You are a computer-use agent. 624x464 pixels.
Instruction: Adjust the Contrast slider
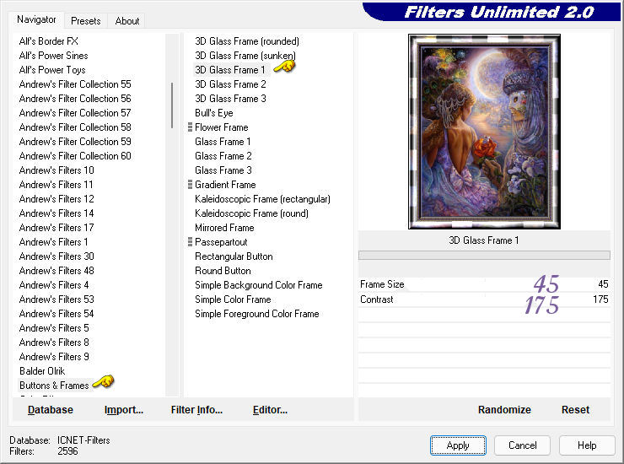click(x=484, y=299)
